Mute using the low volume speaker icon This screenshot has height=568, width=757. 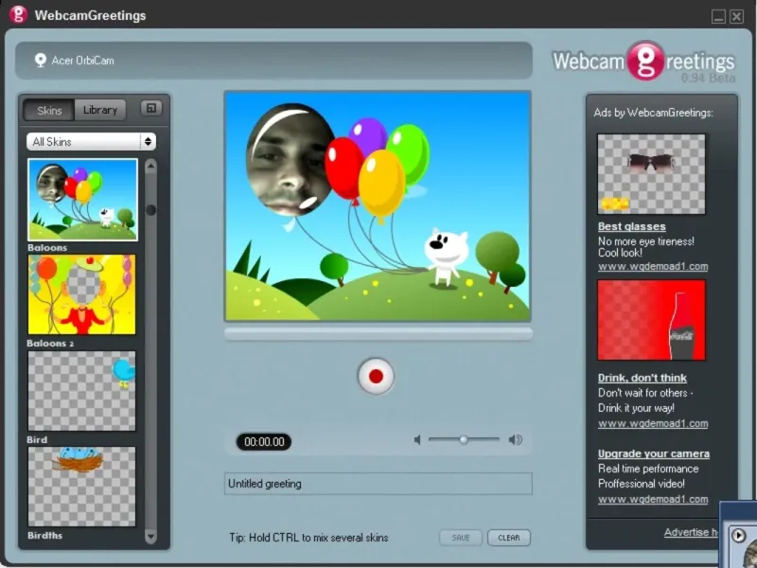pos(417,439)
